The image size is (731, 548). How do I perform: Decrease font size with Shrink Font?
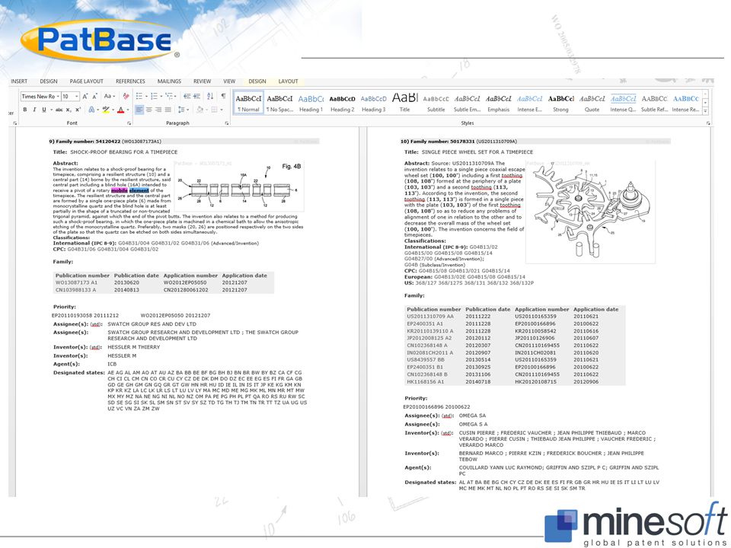94,96
